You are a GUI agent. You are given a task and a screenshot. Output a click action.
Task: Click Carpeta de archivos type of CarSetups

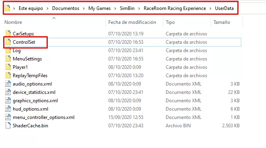(x=186, y=34)
